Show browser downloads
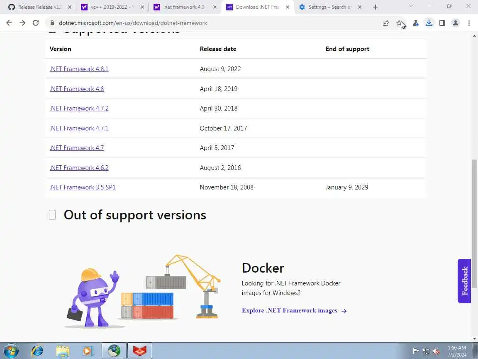478x359 pixels. (429, 23)
